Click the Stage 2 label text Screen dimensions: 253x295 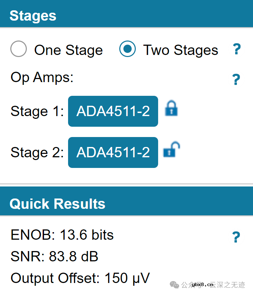click(37, 152)
